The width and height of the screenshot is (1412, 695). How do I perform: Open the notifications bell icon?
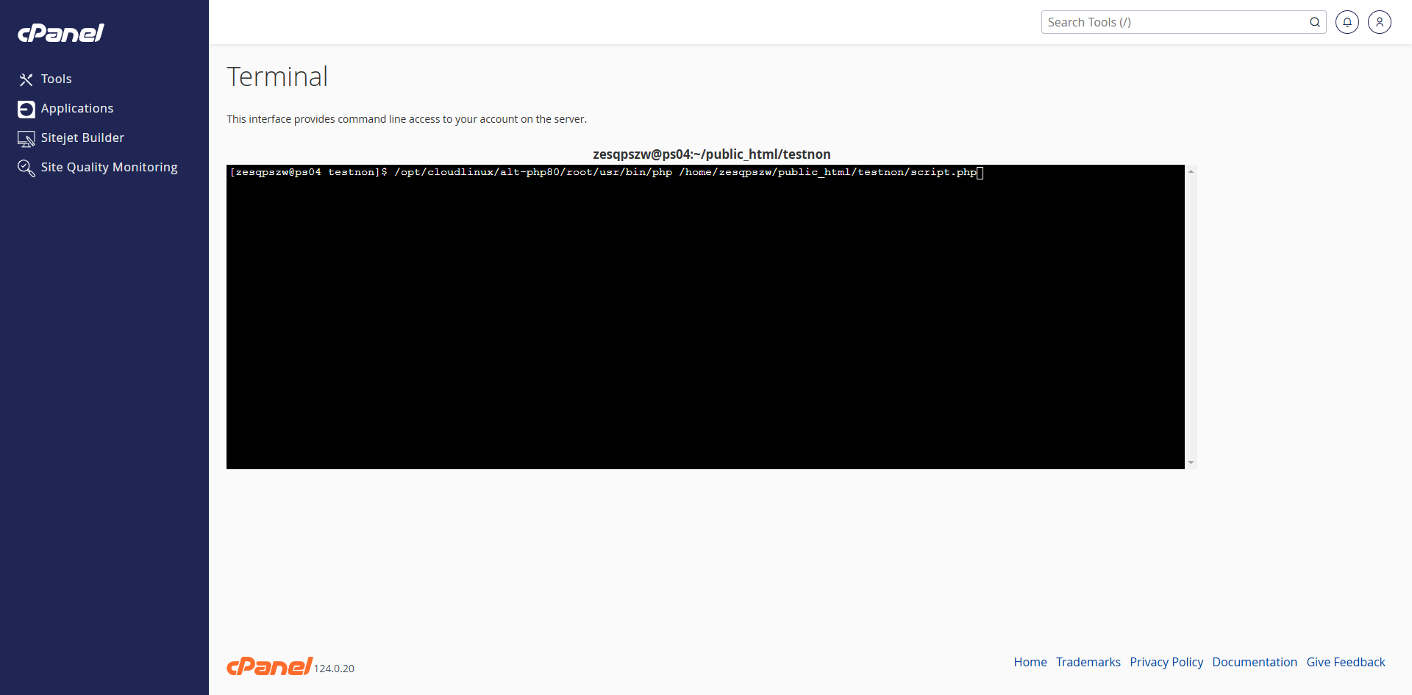point(1347,22)
